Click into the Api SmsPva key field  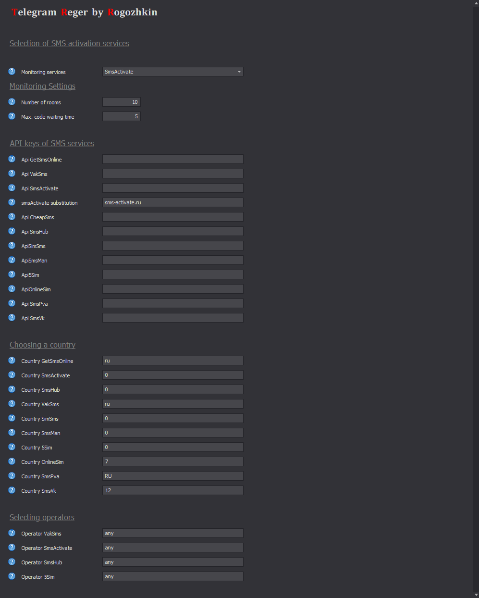(x=173, y=303)
